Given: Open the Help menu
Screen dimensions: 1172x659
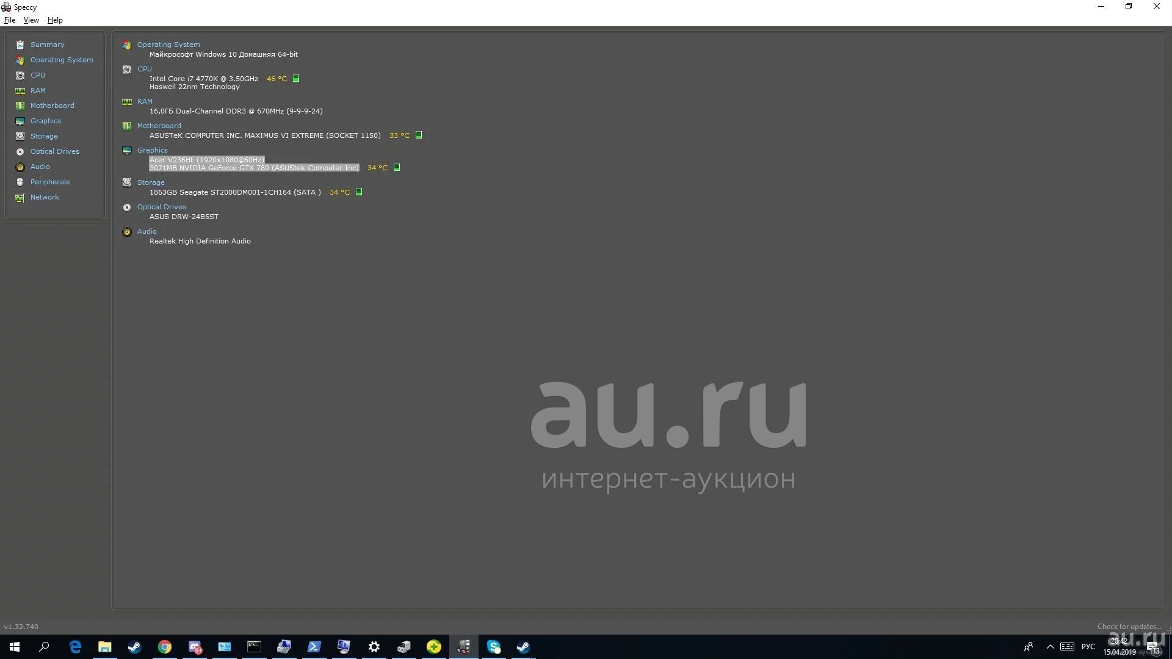Looking at the screenshot, I should [x=55, y=20].
